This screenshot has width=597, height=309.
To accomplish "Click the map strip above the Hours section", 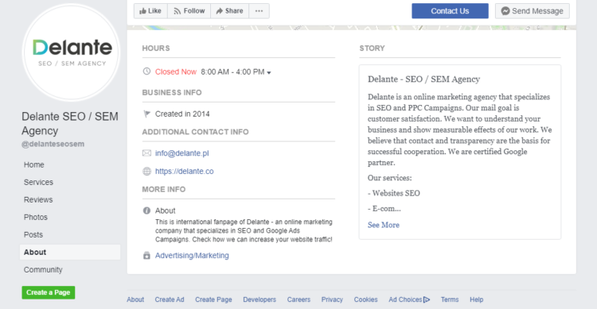I will [x=351, y=28].
